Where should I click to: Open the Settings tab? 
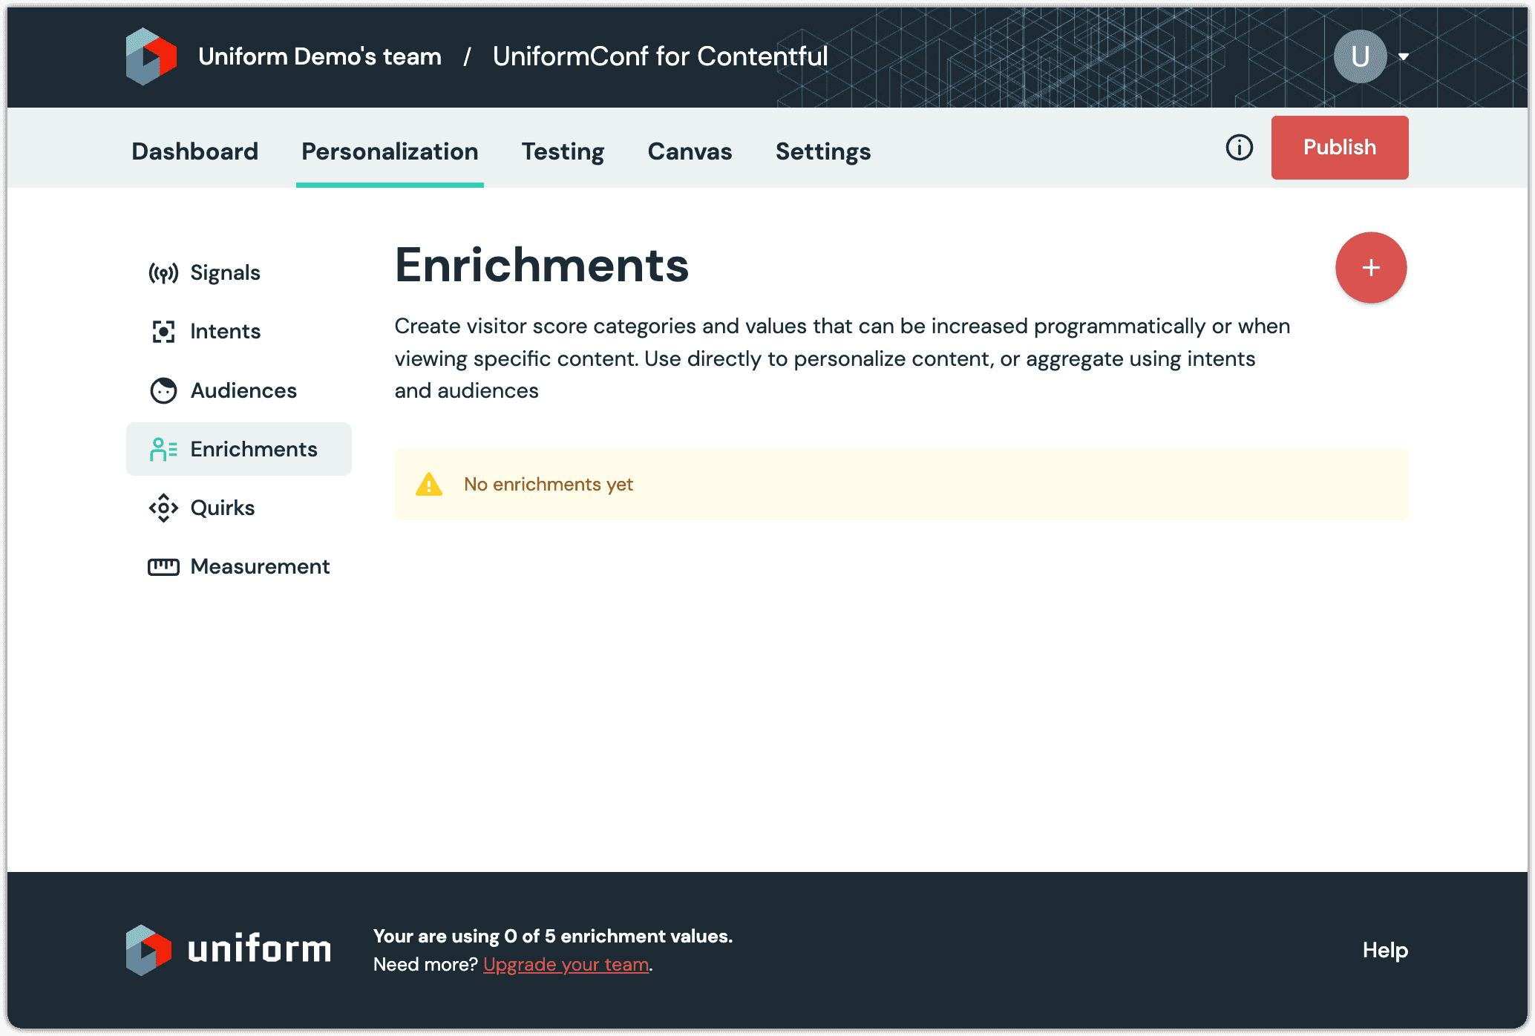[x=823, y=151]
